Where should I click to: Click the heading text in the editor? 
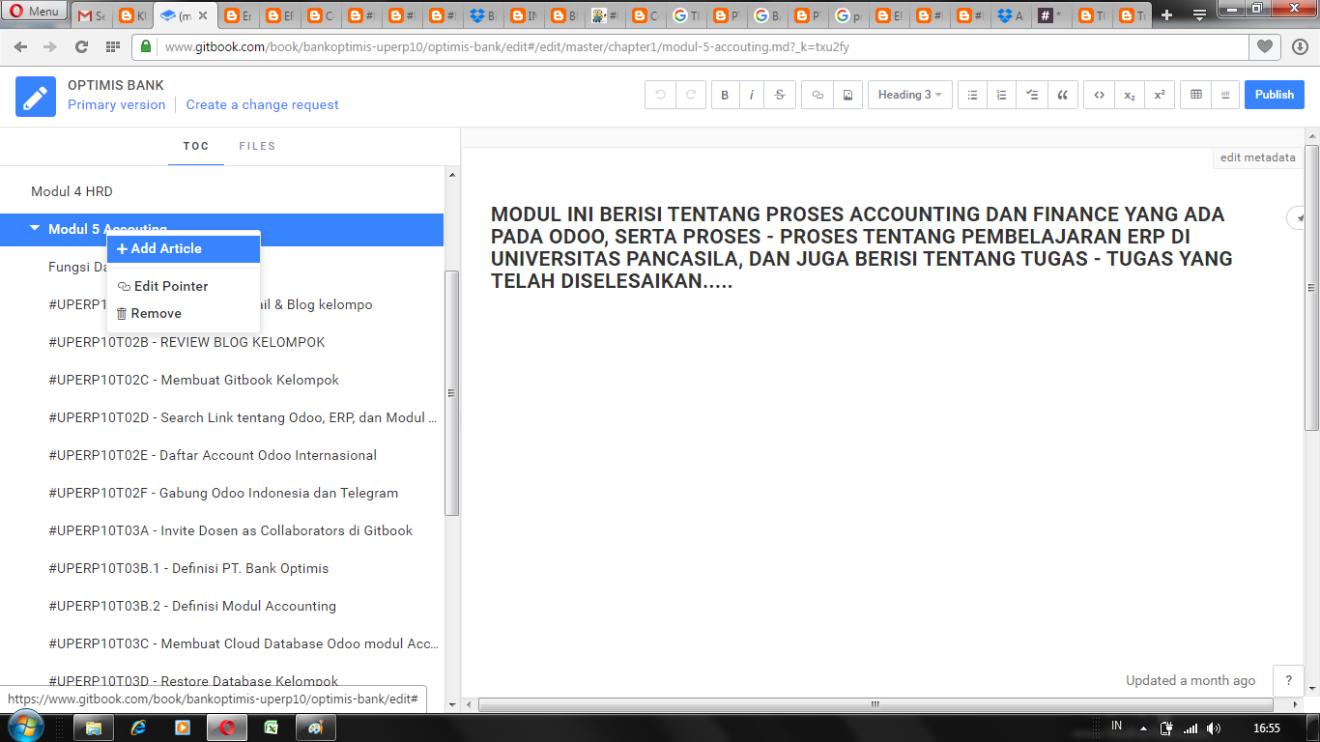[861, 248]
